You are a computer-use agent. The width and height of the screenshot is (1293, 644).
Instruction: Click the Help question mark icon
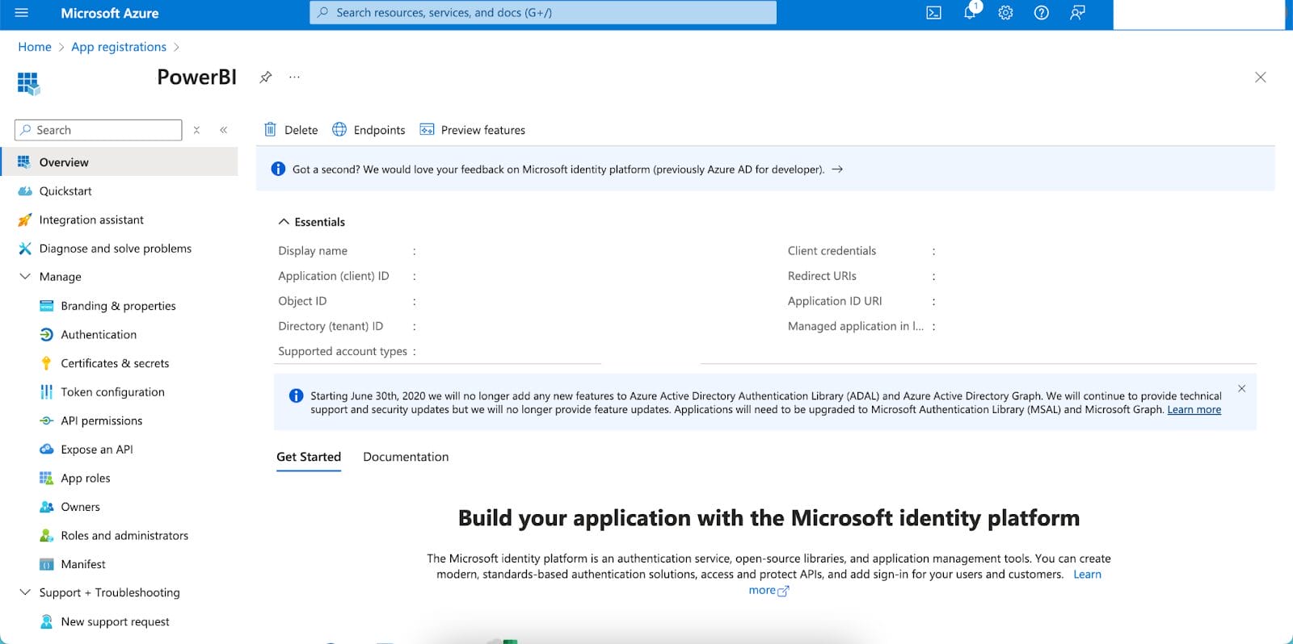point(1041,13)
